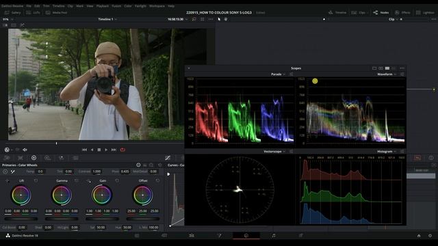Open the Color menu
Viewport: 438px width, 246px height.
tap(128, 6)
